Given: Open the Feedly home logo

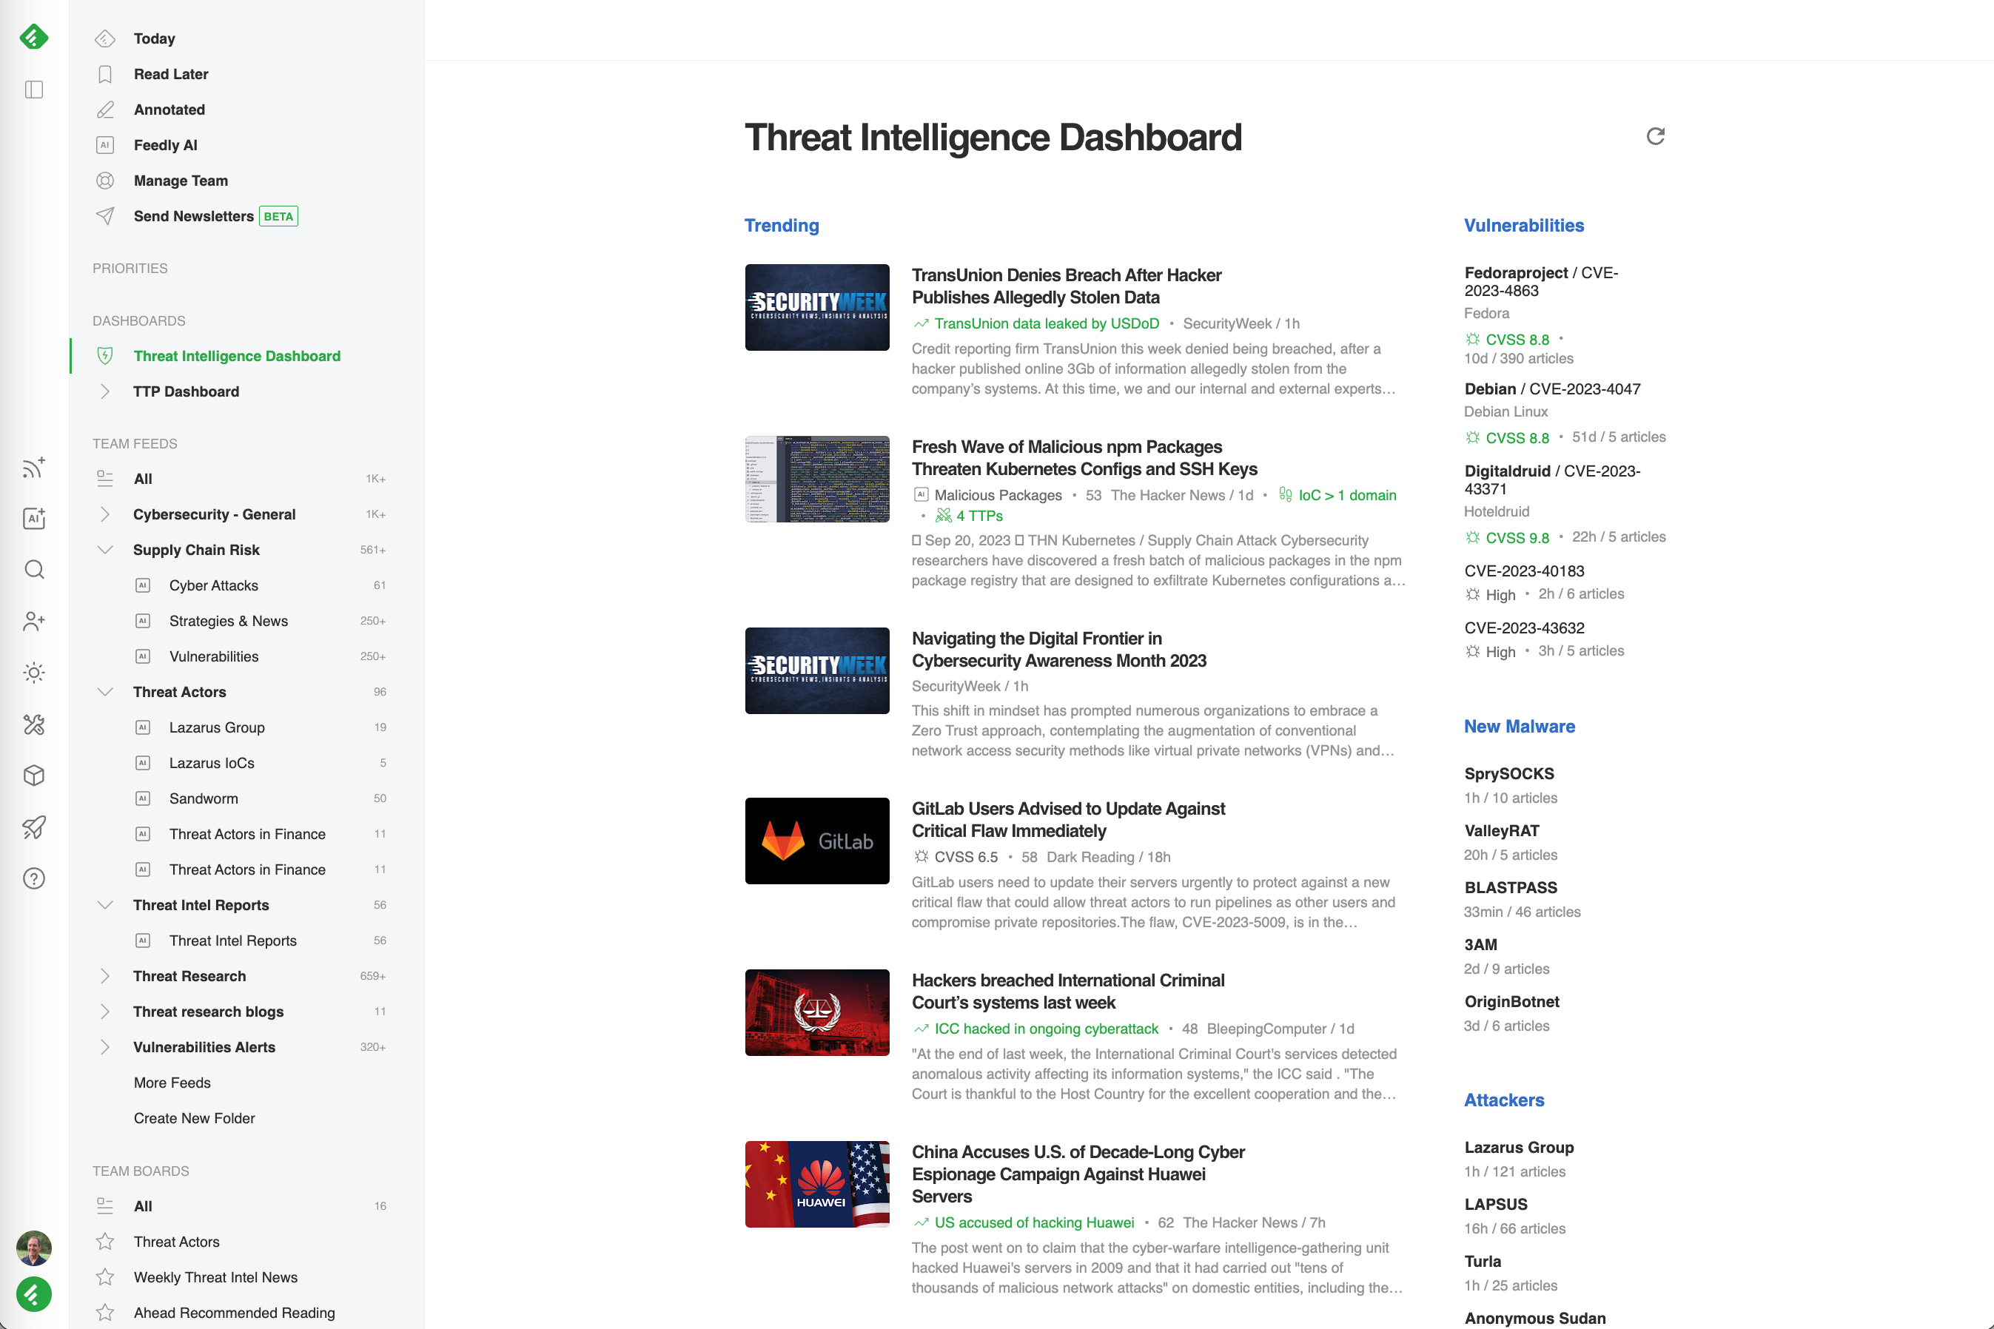Looking at the screenshot, I should click(34, 36).
